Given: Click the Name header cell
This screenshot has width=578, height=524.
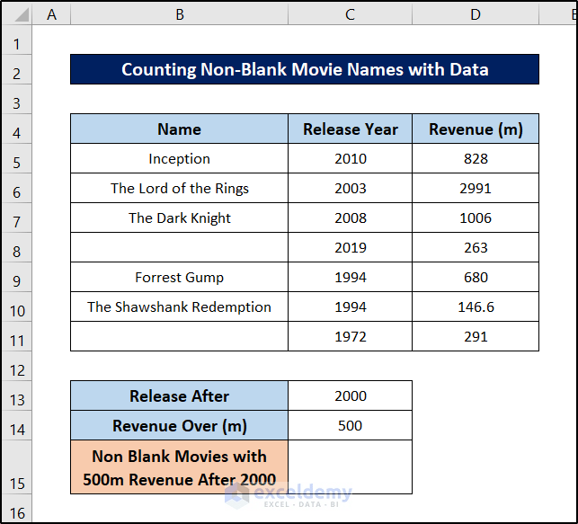Looking at the screenshot, I should coord(179,129).
